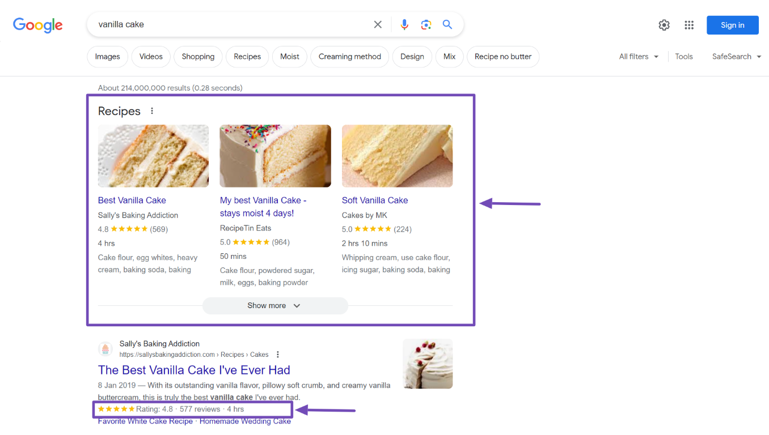Select the Creaming method filter chip
The height and width of the screenshot is (435, 769).
tap(350, 57)
